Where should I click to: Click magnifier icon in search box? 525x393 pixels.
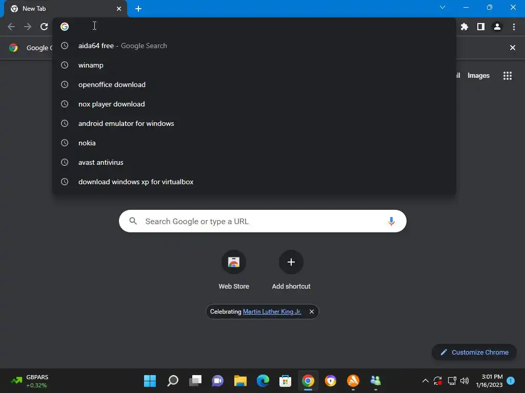point(133,221)
